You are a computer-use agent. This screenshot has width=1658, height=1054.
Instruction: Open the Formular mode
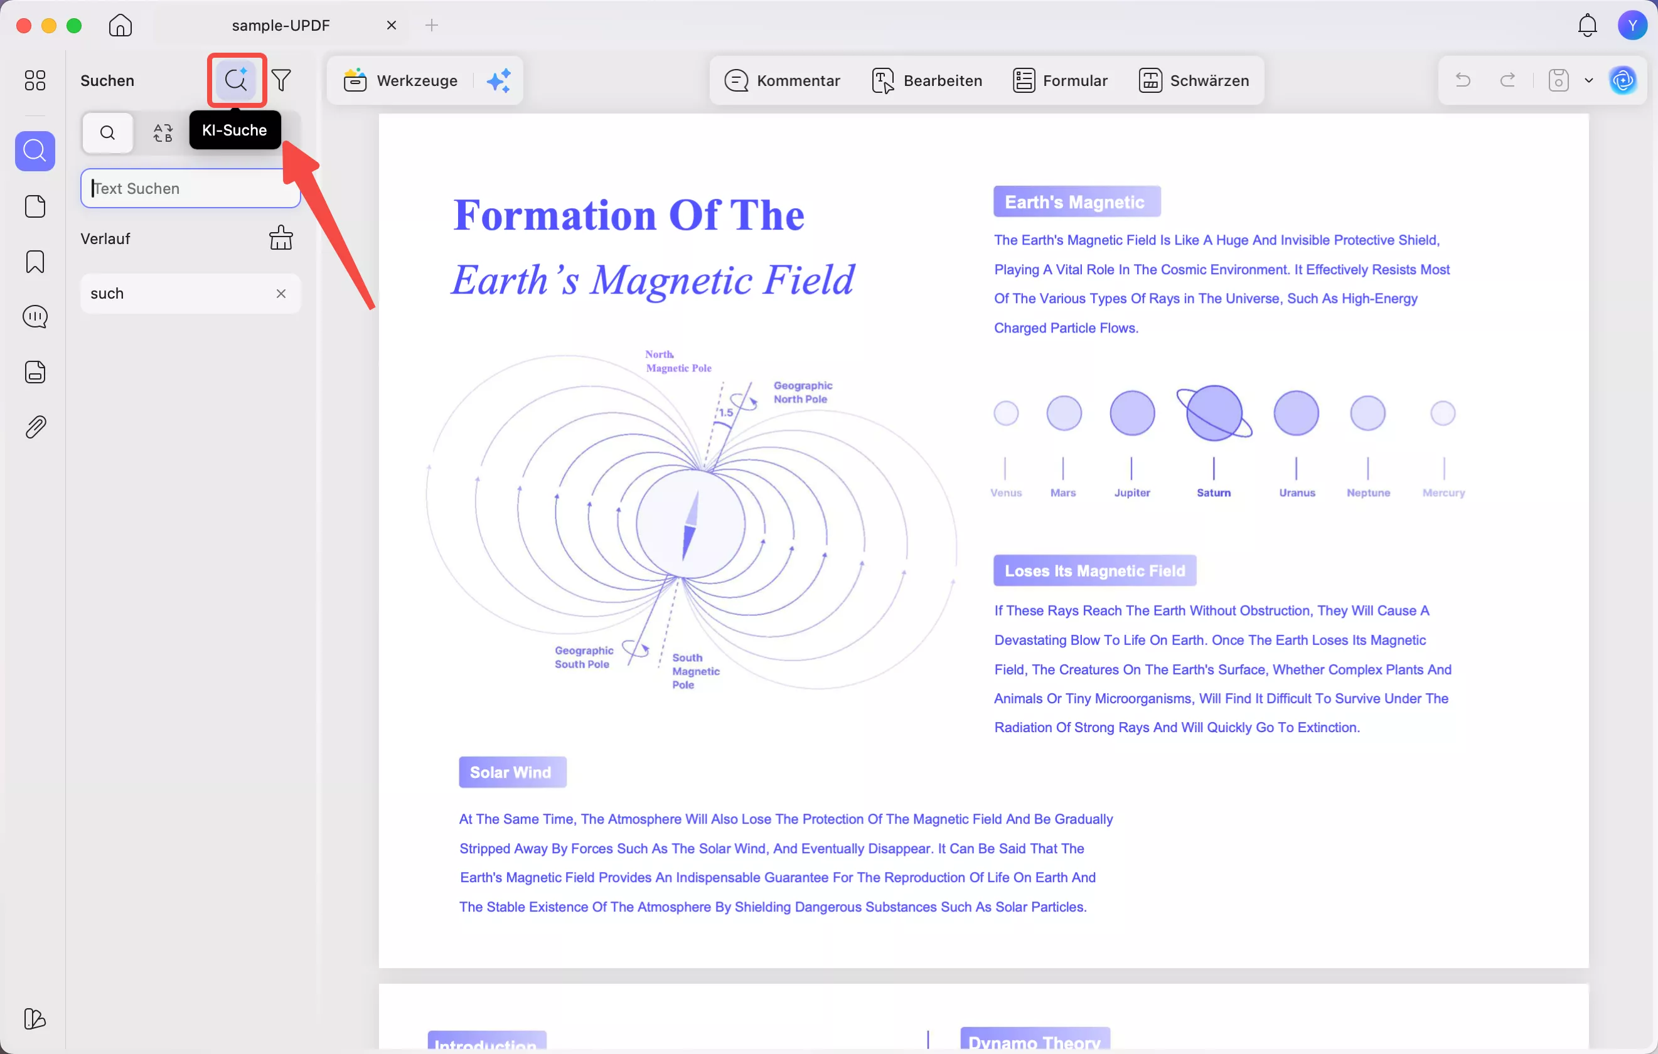[x=1060, y=80]
